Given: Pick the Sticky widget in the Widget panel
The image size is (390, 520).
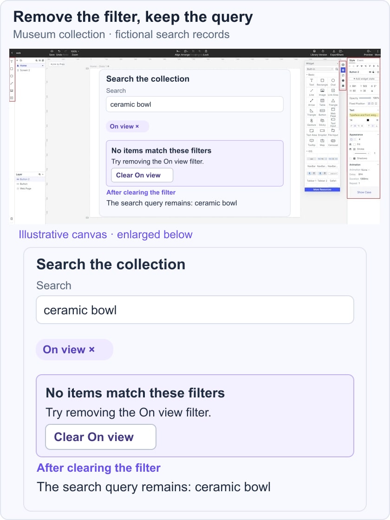Looking at the screenshot, I should click(322, 122).
